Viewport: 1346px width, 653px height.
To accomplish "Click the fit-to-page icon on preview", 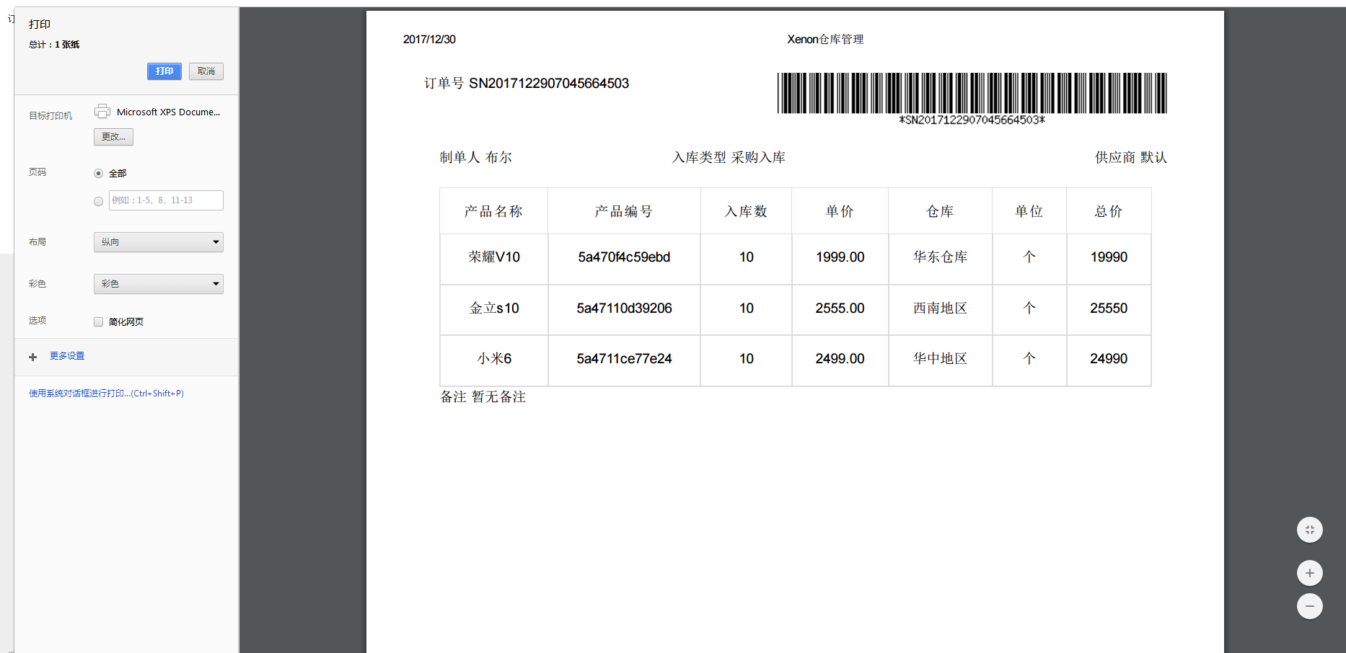I will tap(1310, 530).
